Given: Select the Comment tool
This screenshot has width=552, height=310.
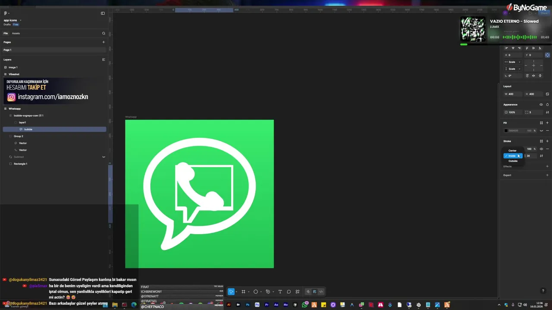Looking at the screenshot, I should click(289, 291).
